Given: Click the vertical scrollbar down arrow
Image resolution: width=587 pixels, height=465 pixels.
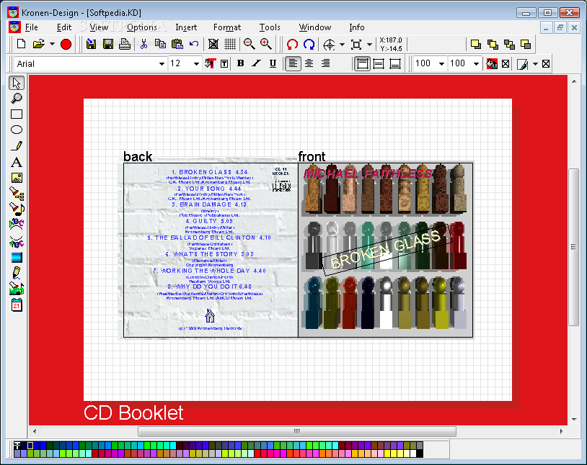Looking at the screenshot, I should pos(574,420).
